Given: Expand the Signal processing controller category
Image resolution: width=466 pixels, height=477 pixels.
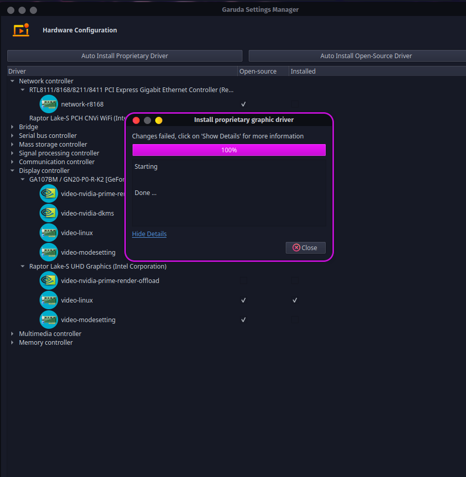Looking at the screenshot, I should click(12, 153).
